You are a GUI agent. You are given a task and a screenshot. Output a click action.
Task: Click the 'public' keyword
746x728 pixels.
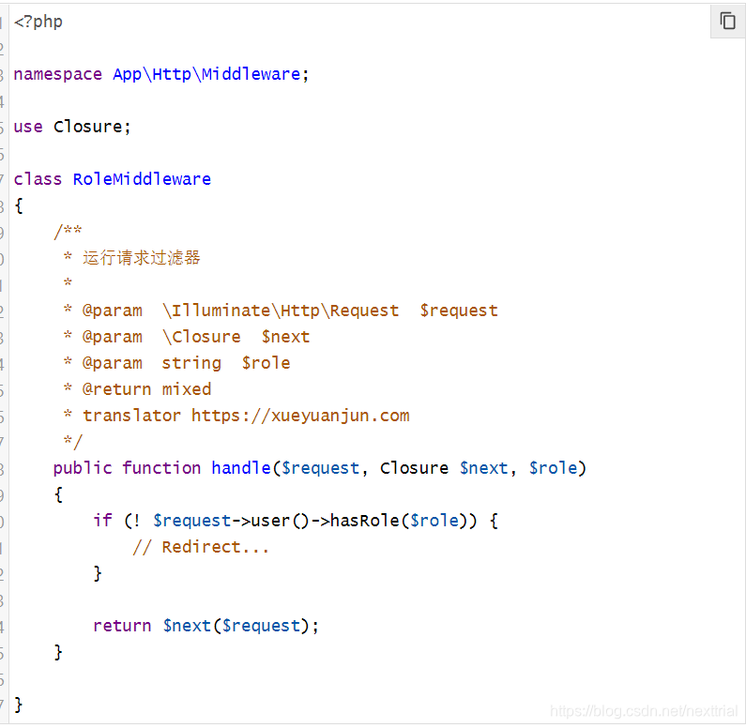click(x=83, y=469)
